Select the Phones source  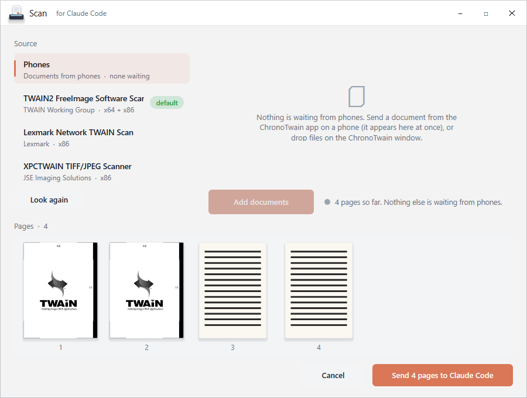pos(102,68)
